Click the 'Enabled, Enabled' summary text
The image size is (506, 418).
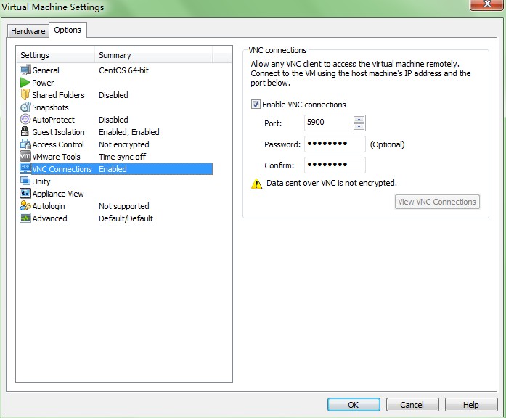[129, 132]
